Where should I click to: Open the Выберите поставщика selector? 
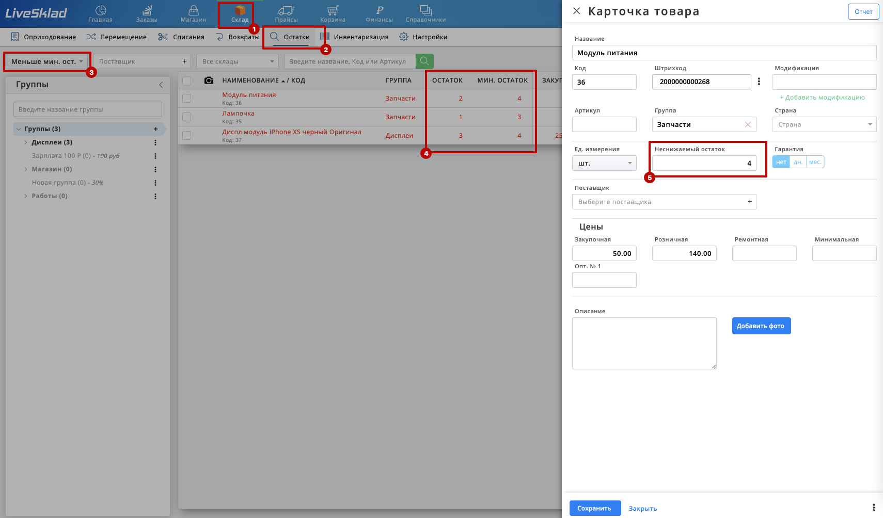coord(664,202)
